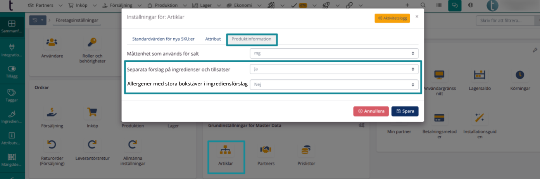Image resolution: width=540 pixels, height=179 pixels.
Task: Open Taggar in the left sidebar
Action: (12, 95)
